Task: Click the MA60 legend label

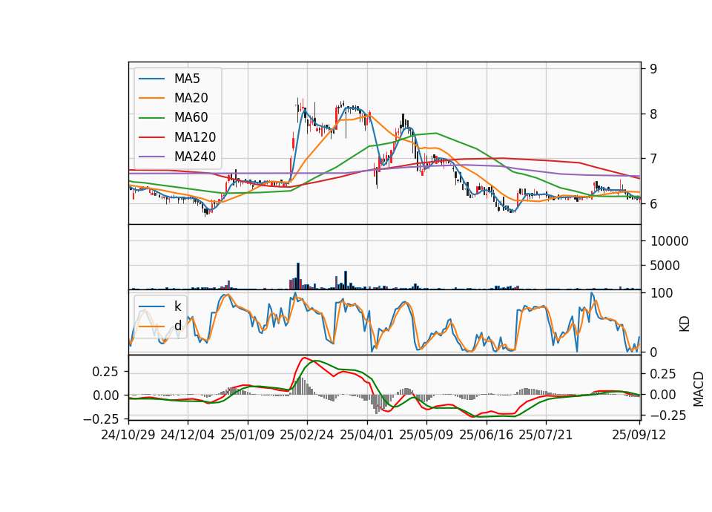Action: (x=191, y=118)
